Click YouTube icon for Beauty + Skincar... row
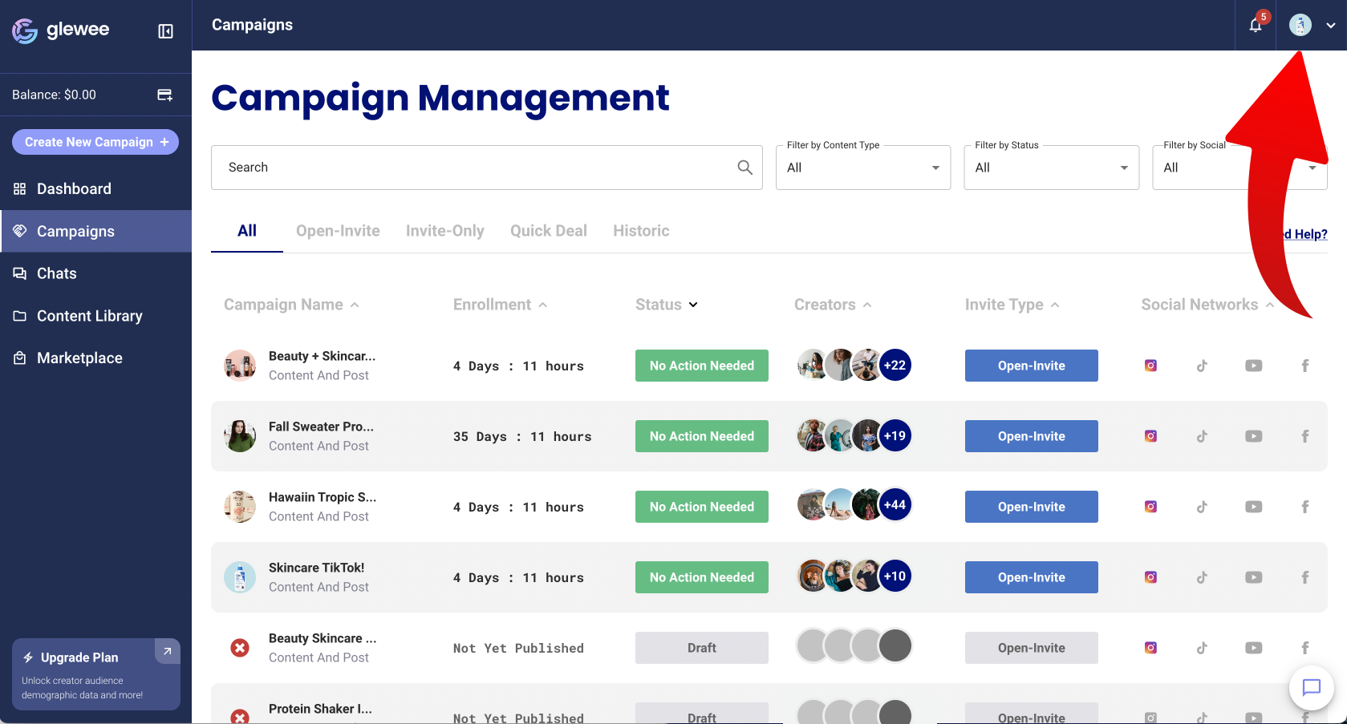Image resolution: width=1347 pixels, height=724 pixels. 1253,366
